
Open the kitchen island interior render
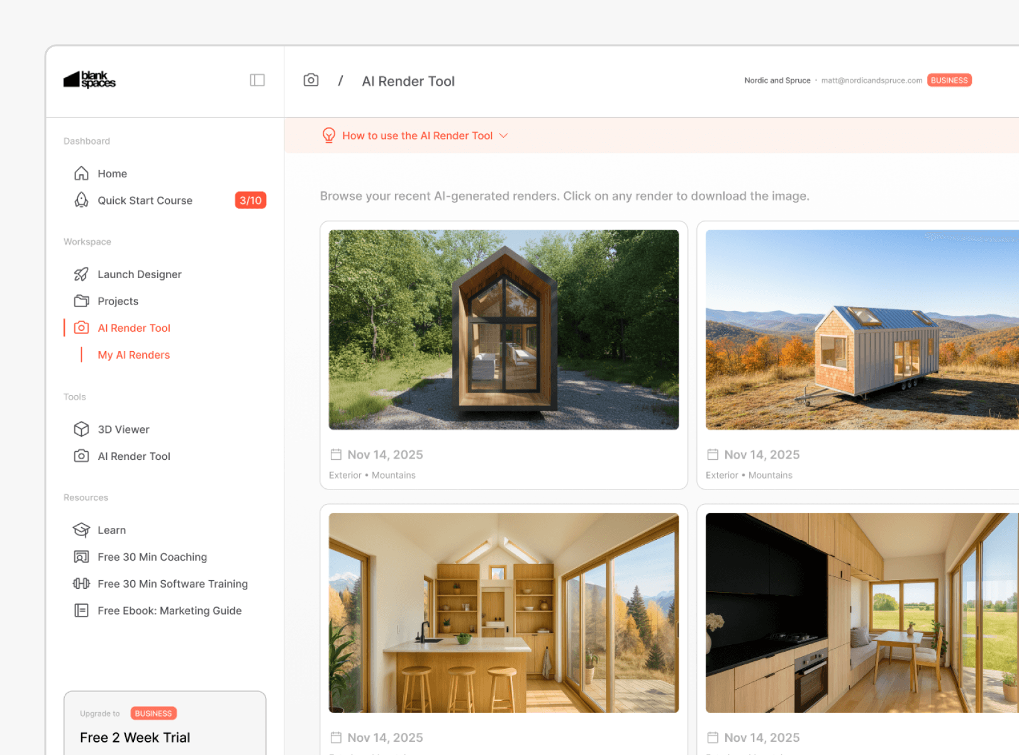[x=503, y=613]
